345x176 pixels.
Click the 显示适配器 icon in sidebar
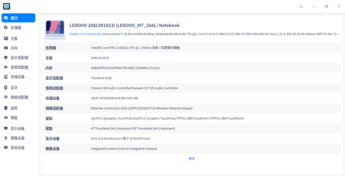(6, 57)
